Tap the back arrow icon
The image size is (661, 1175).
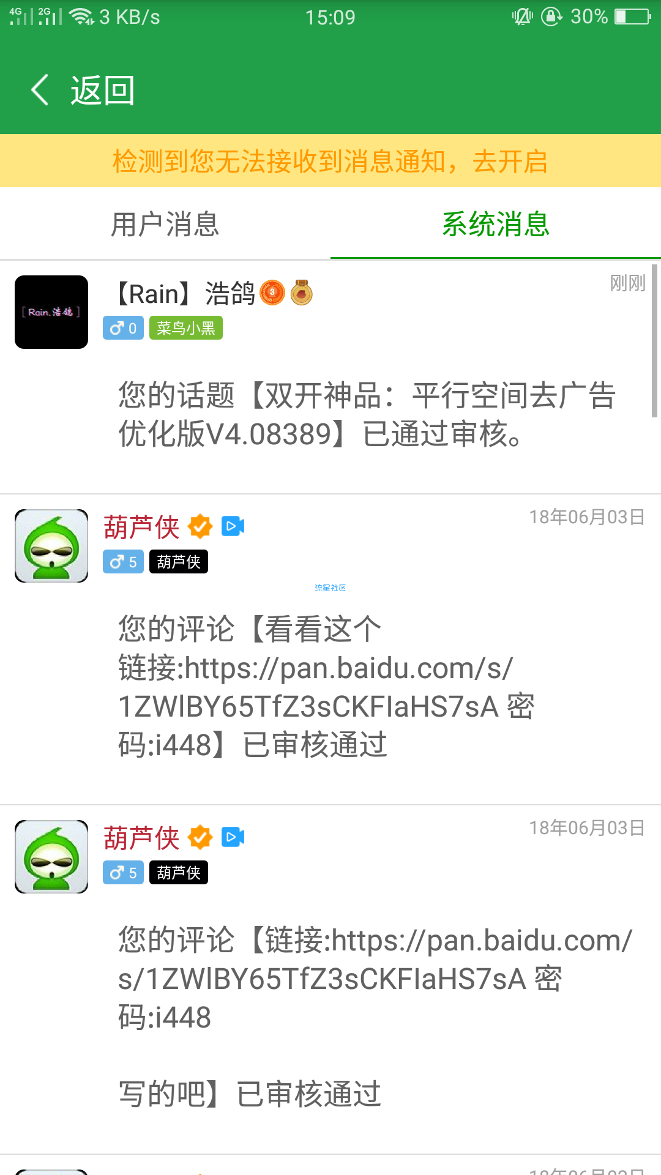tap(40, 90)
